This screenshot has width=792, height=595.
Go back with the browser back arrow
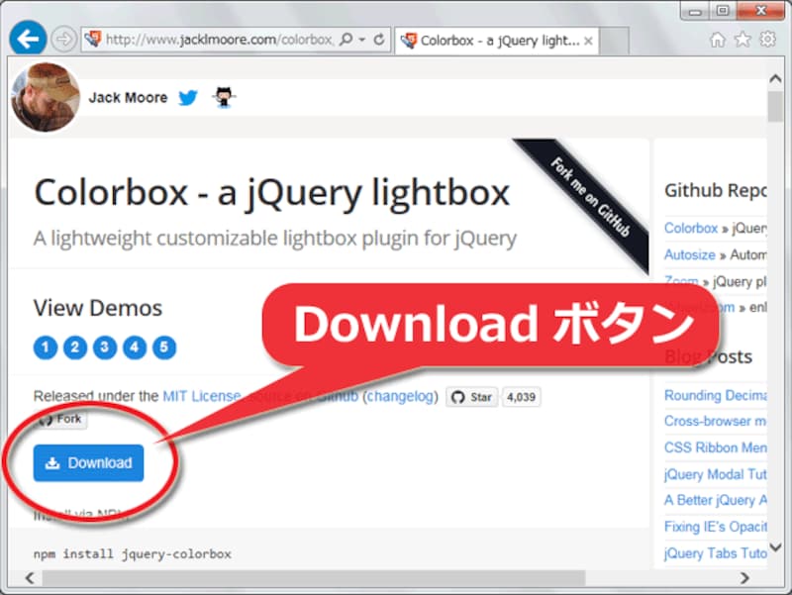[x=28, y=39]
